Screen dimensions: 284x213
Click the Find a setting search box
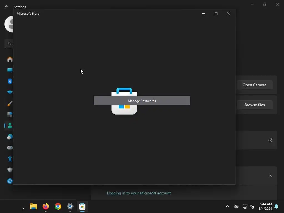click(x=9, y=44)
